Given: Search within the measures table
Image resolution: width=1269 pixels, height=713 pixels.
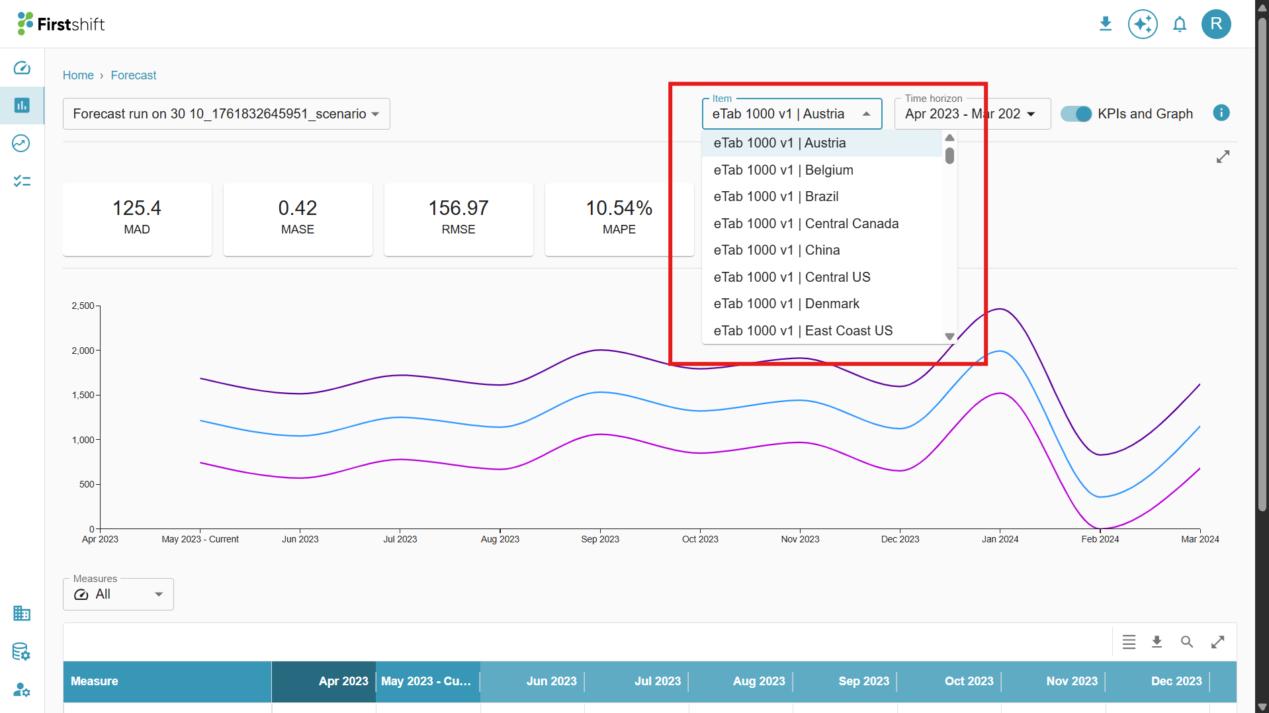Looking at the screenshot, I should coord(1187,642).
